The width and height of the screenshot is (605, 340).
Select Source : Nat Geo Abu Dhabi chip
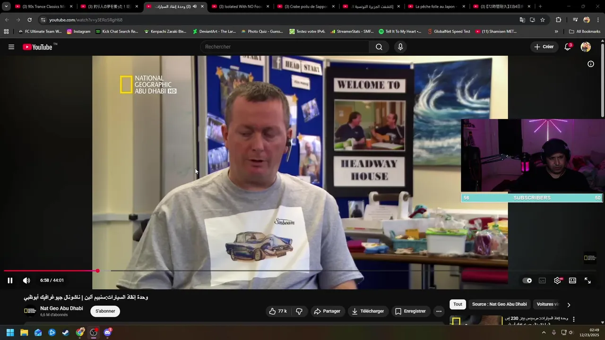(499, 304)
